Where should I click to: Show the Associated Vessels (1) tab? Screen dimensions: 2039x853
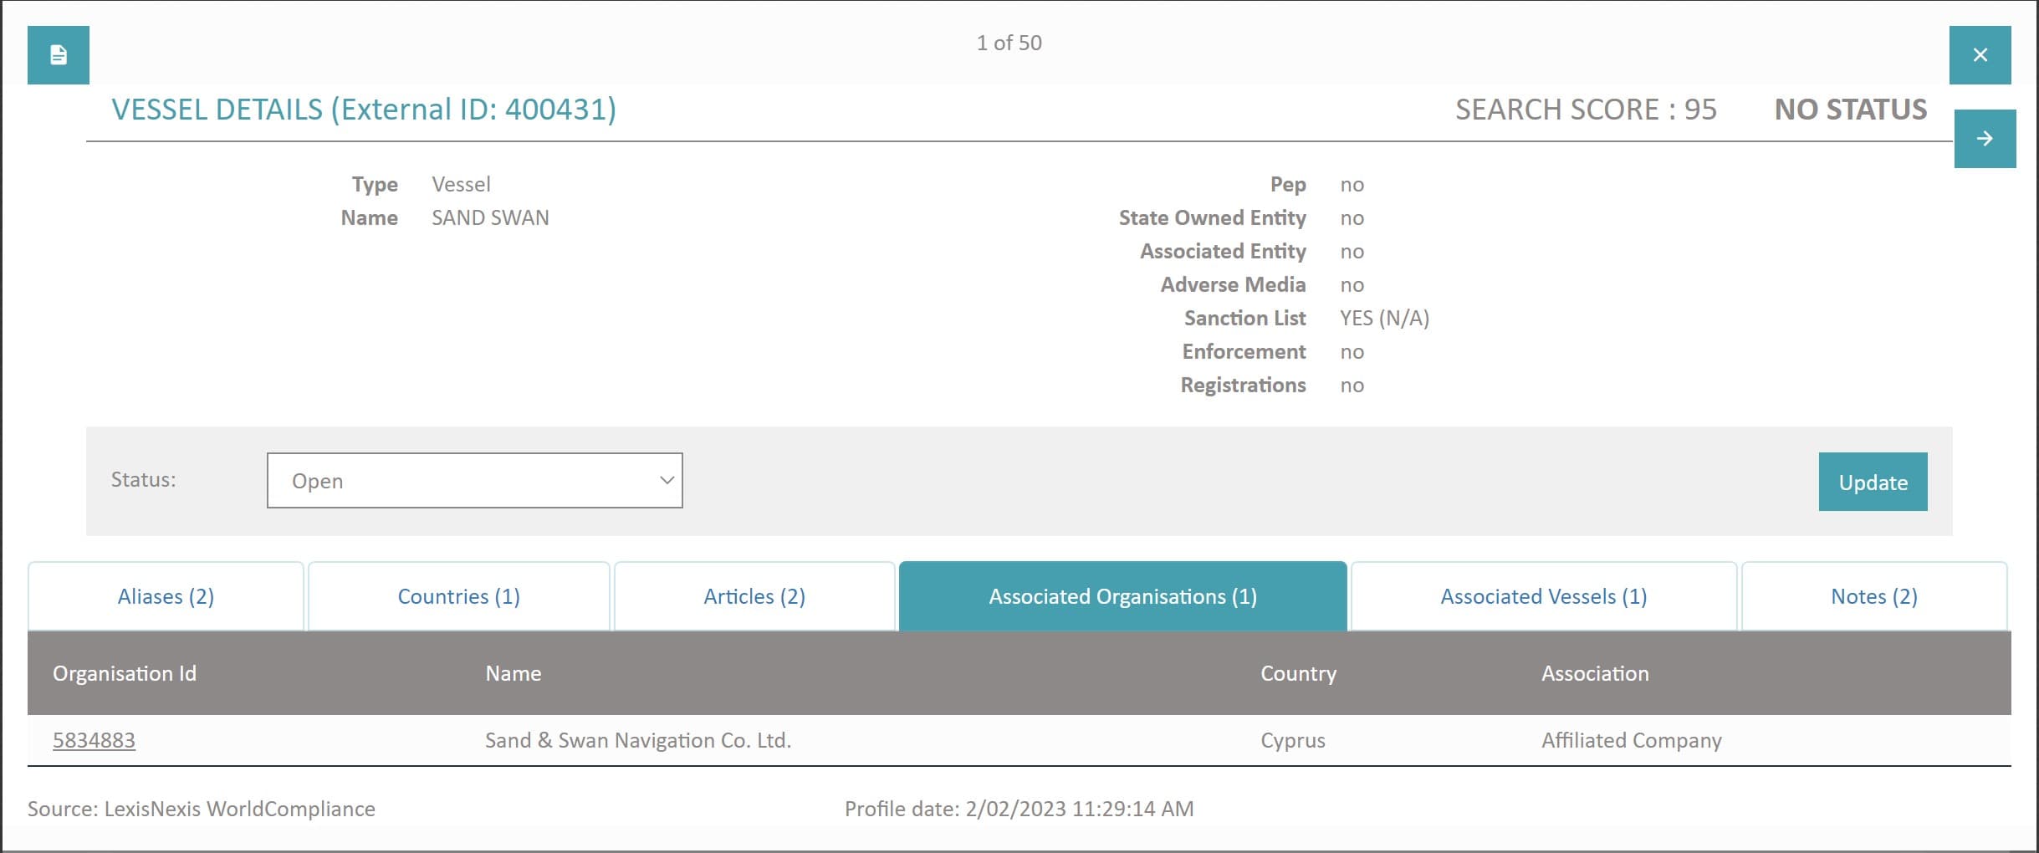pos(1543,596)
